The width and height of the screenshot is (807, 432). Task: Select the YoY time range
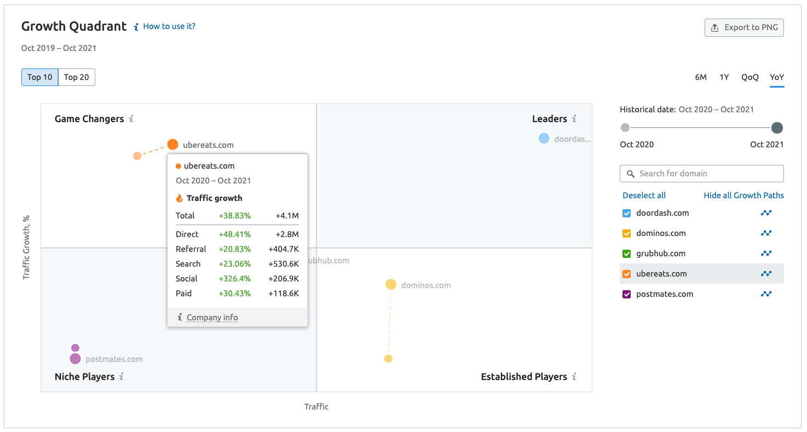pyautogui.click(x=777, y=77)
